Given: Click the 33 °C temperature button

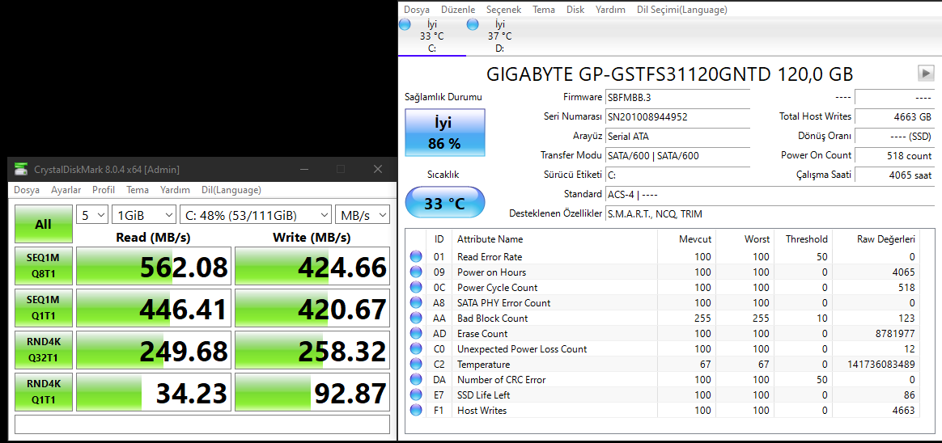Looking at the screenshot, I should [x=444, y=202].
